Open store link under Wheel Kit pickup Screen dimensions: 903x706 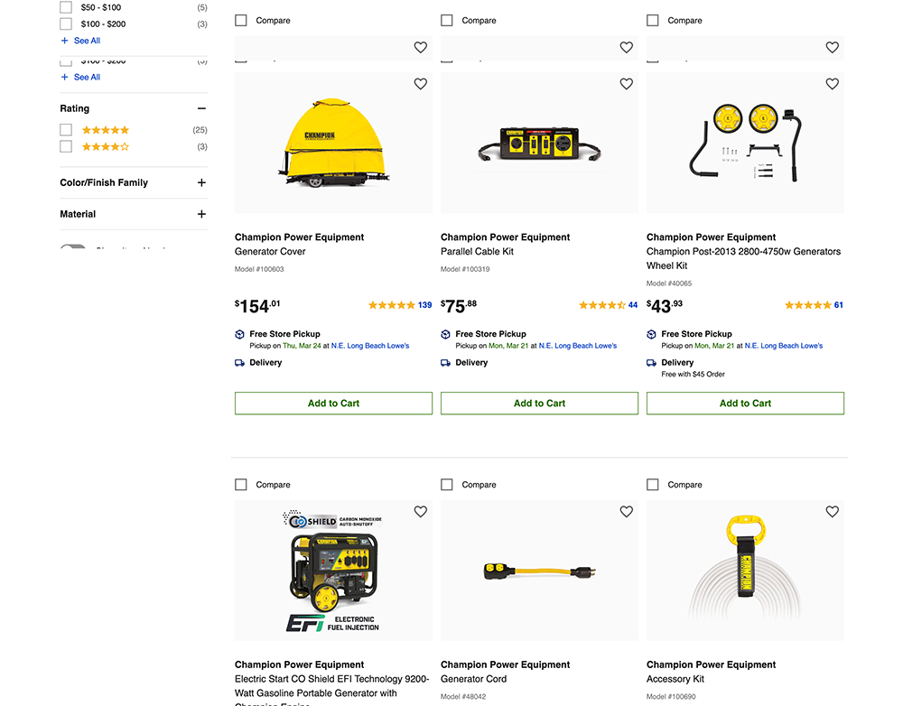[x=784, y=346]
